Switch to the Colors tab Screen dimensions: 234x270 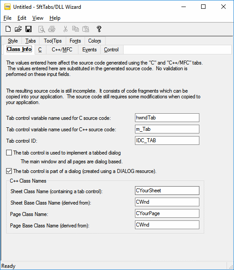click(x=95, y=41)
